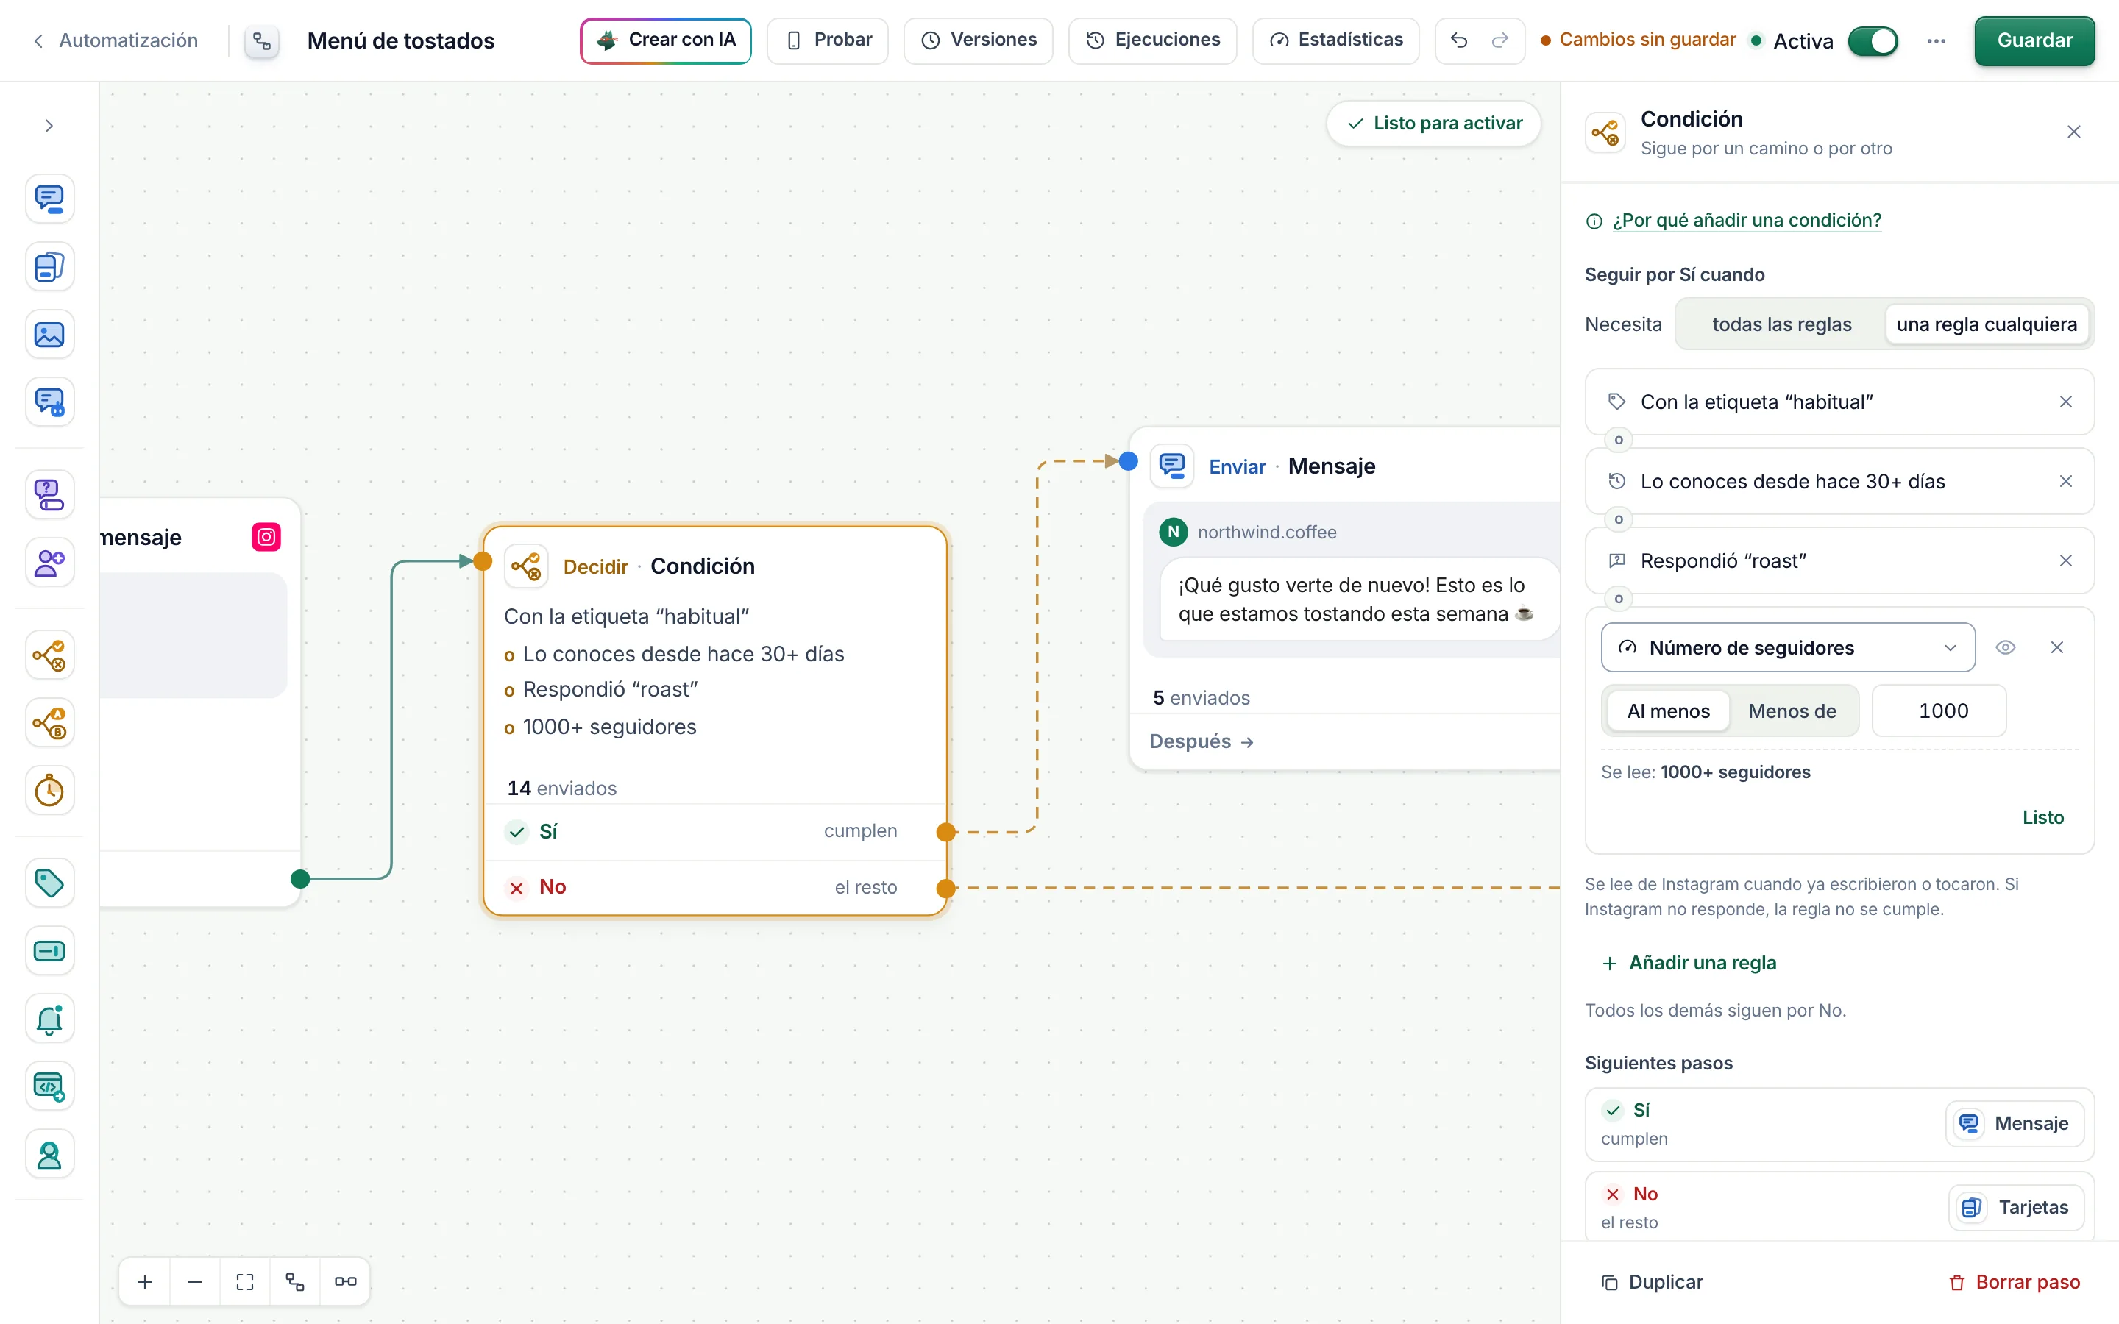Fit the canvas to the screen
Screen dimensions: 2119x1324
(245, 1282)
